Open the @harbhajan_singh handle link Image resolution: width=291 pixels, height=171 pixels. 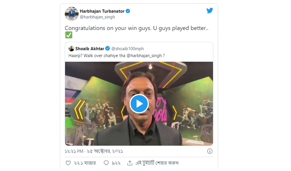coord(97,17)
